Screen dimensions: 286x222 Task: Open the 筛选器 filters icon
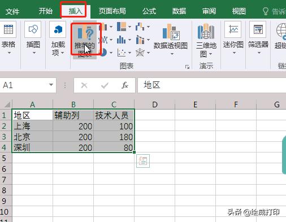pos(258,29)
